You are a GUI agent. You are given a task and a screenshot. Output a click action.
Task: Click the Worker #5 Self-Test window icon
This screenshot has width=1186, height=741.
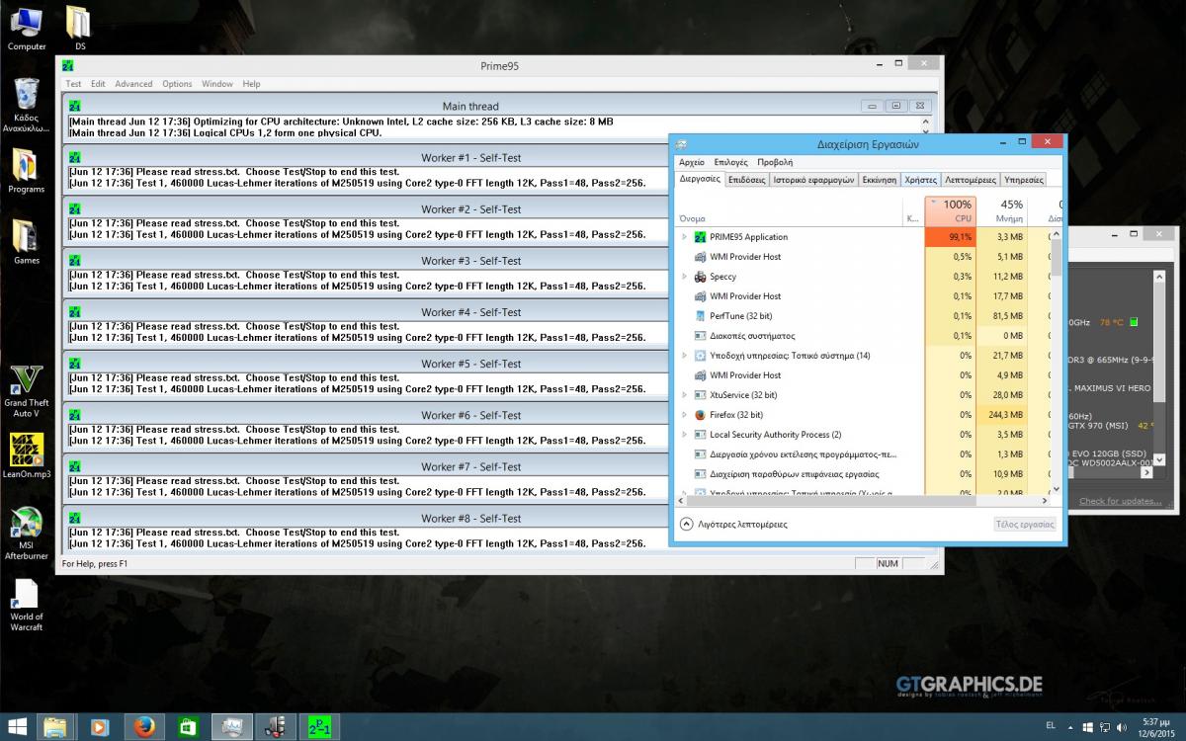click(74, 363)
